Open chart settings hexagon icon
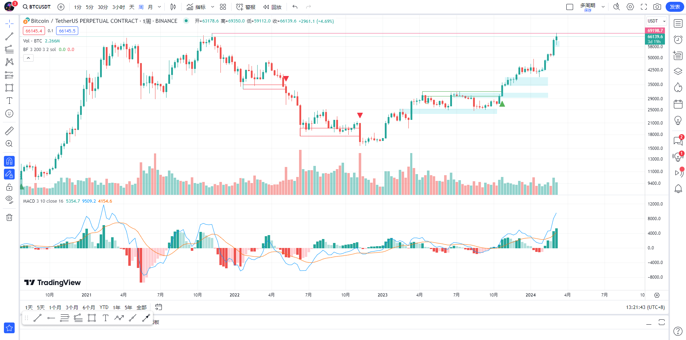Viewport: 686px width, 340px height. [630, 7]
